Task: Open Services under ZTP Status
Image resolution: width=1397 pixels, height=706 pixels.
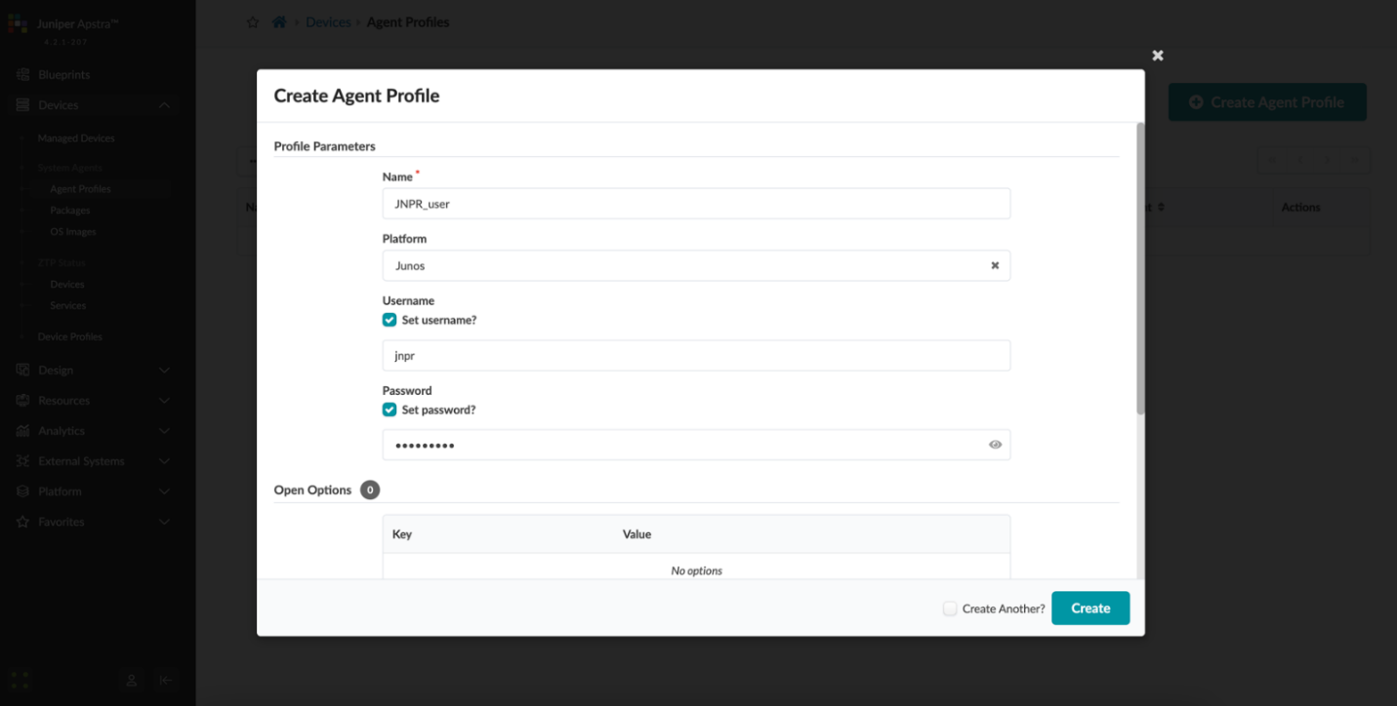Action: pyautogui.click(x=68, y=306)
